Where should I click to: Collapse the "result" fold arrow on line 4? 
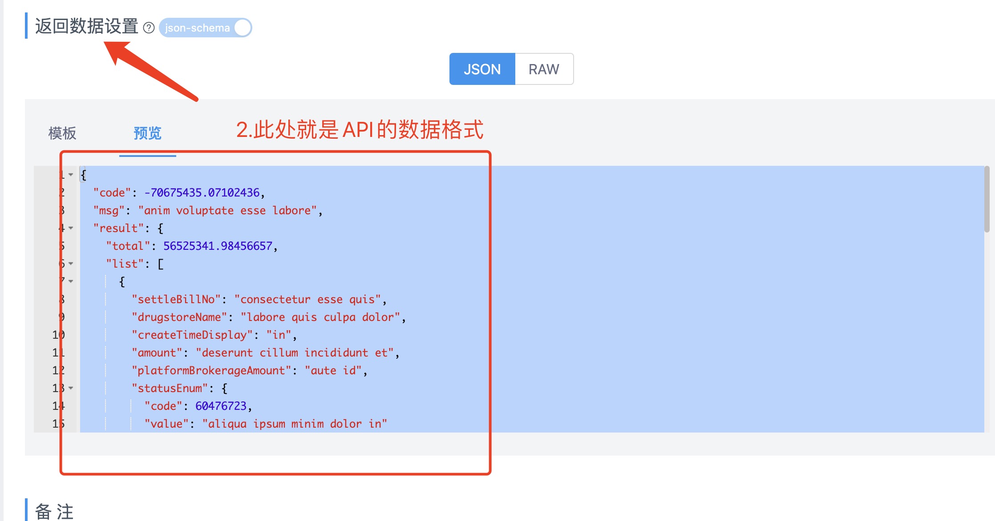(x=71, y=228)
